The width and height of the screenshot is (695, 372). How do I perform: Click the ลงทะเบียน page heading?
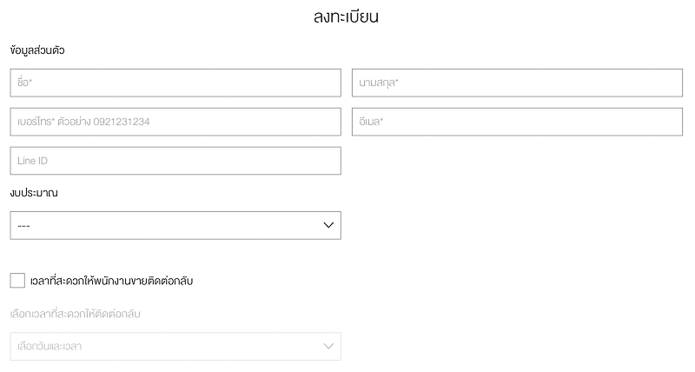(x=347, y=17)
